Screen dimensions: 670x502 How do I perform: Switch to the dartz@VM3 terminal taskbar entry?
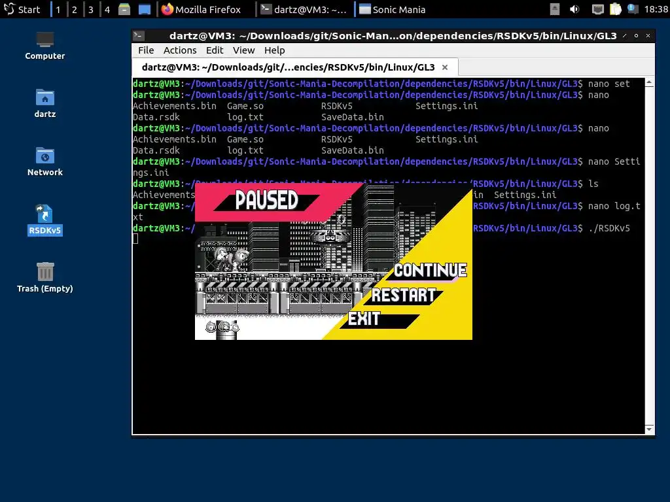click(x=304, y=9)
